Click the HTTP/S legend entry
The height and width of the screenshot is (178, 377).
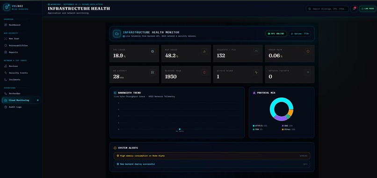[260, 126]
